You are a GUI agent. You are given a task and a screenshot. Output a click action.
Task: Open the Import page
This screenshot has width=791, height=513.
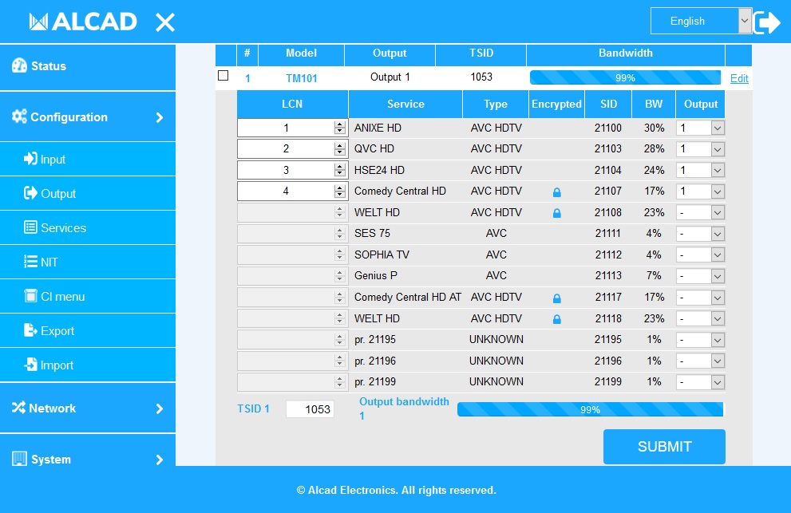[x=88, y=365]
